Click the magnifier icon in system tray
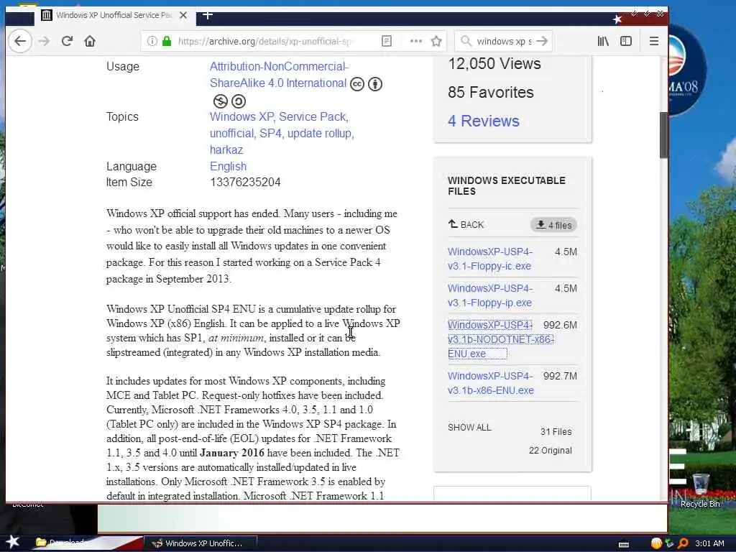 pos(683,543)
